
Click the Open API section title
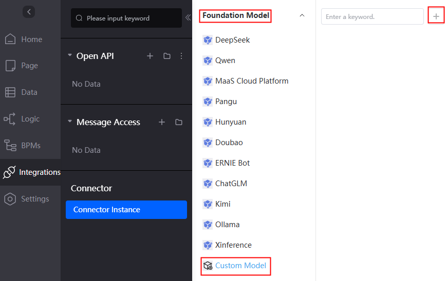(95, 56)
